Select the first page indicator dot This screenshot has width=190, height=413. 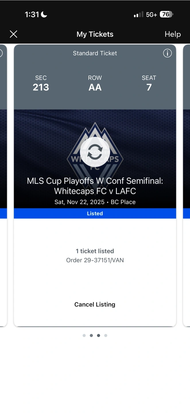(84, 335)
